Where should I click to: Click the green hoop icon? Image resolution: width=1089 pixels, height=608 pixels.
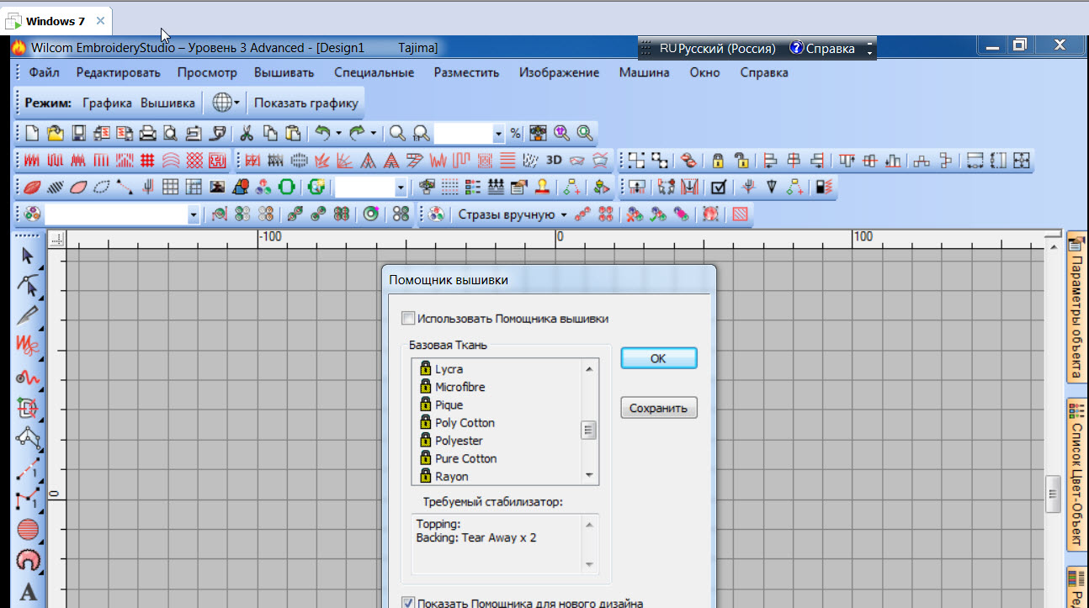[x=286, y=187]
